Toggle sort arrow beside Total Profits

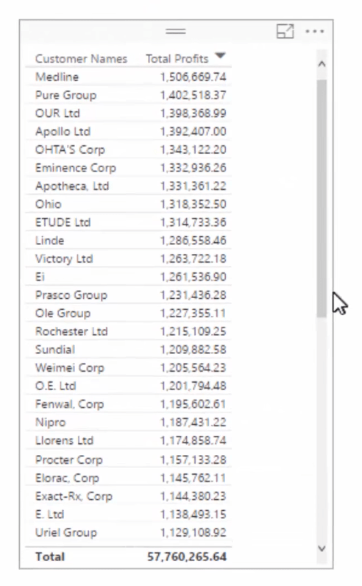coord(221,56)
